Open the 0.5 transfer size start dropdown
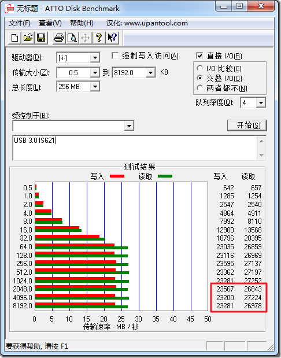This screenshot has height=358, width=281. click(x=95, y=73)
